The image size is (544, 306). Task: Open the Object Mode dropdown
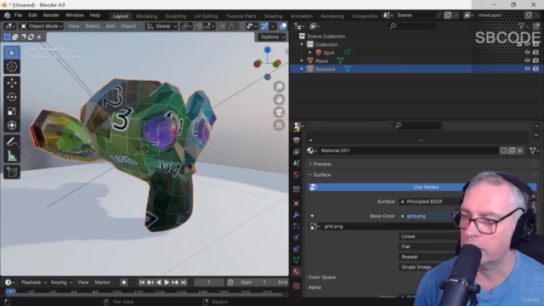point(41,26)
